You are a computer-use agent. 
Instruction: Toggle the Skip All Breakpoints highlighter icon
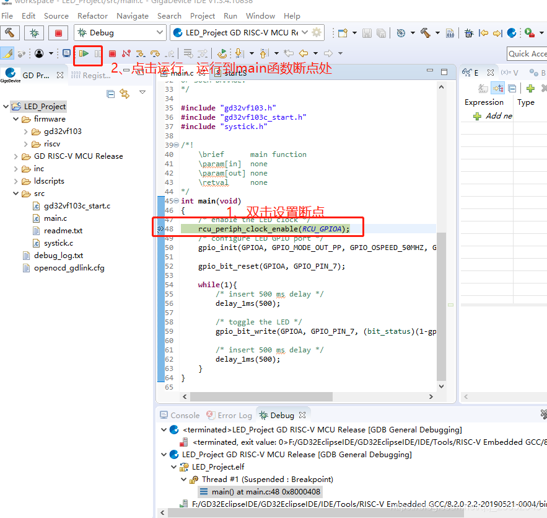click(7, 53)
